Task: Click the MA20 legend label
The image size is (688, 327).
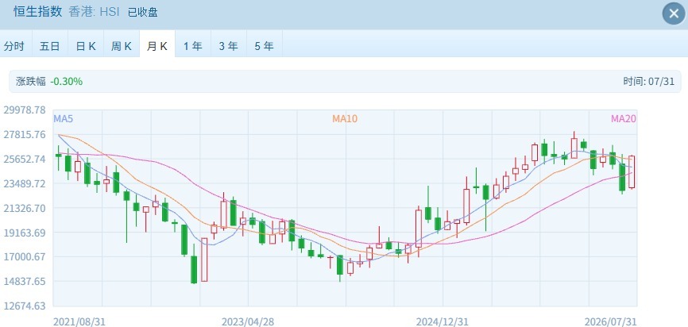Action: click(x=624, y=119)
